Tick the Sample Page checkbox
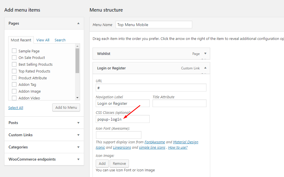The height and width of the screenshot is (177, 284). pyautogui.click(x=14, y=51)
